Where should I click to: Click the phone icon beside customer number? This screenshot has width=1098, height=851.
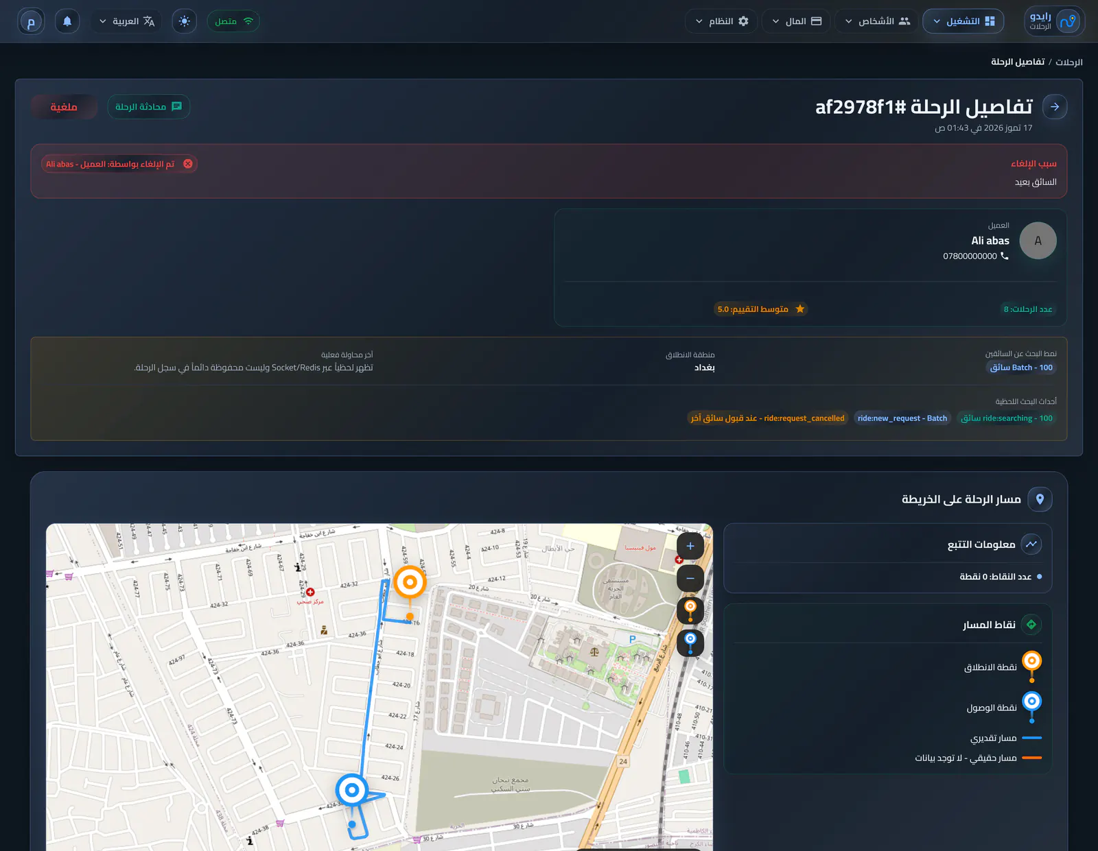pyautogui.click(x=1005, y=256)
